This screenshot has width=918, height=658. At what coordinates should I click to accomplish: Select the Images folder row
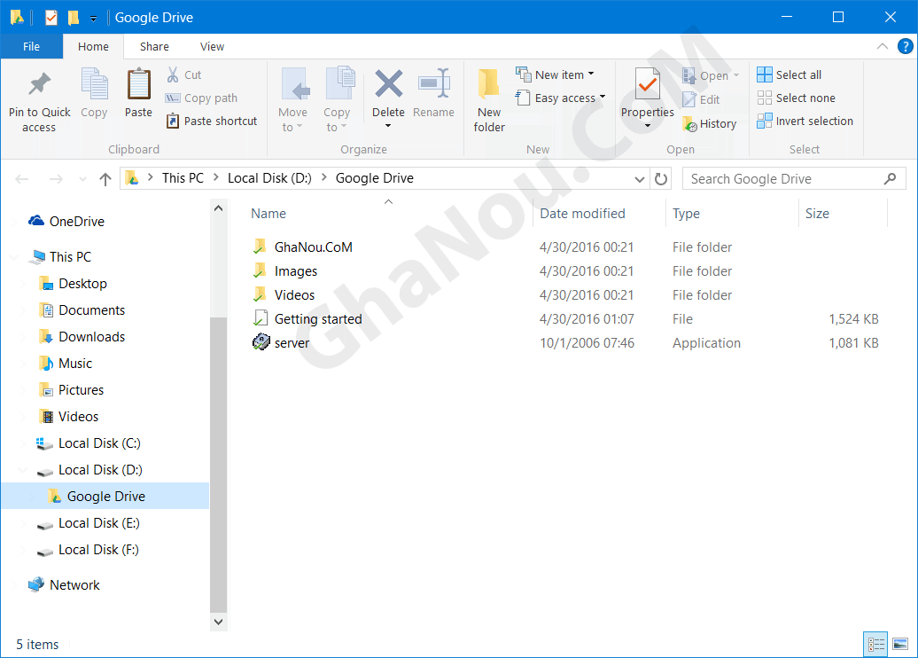tap(565, 271)
